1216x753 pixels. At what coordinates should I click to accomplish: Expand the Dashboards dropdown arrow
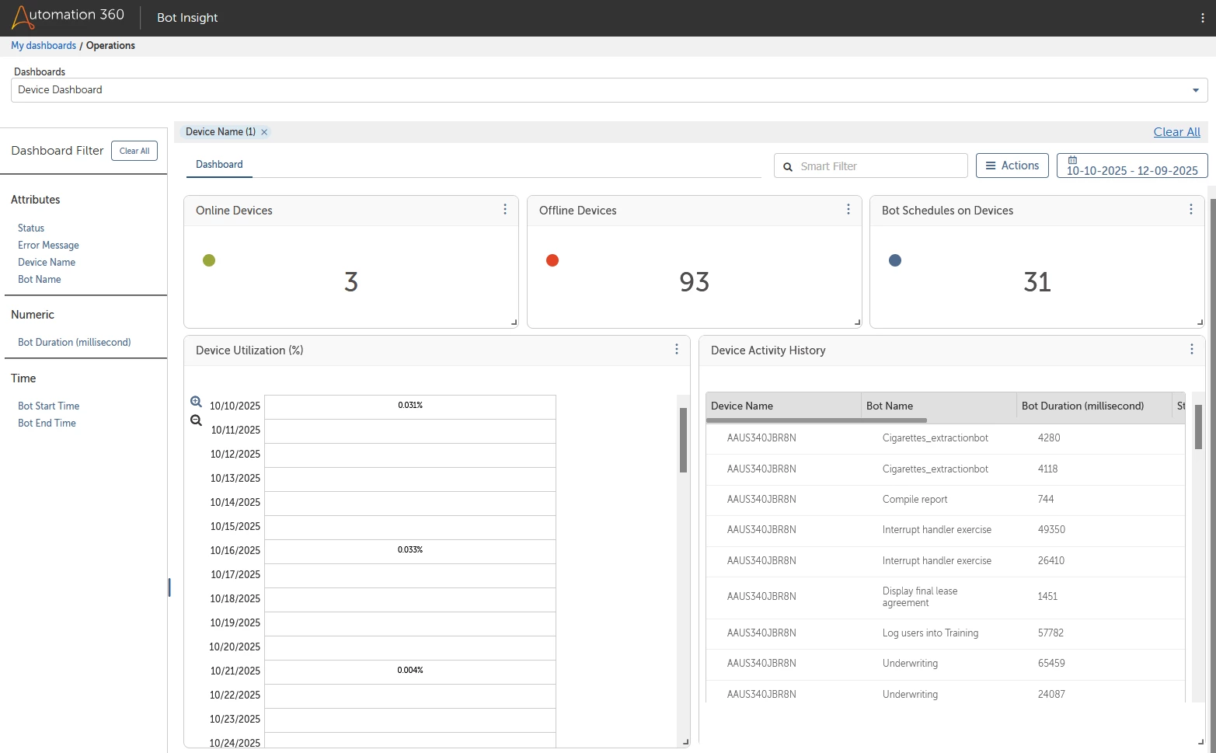click(1196, 90)
